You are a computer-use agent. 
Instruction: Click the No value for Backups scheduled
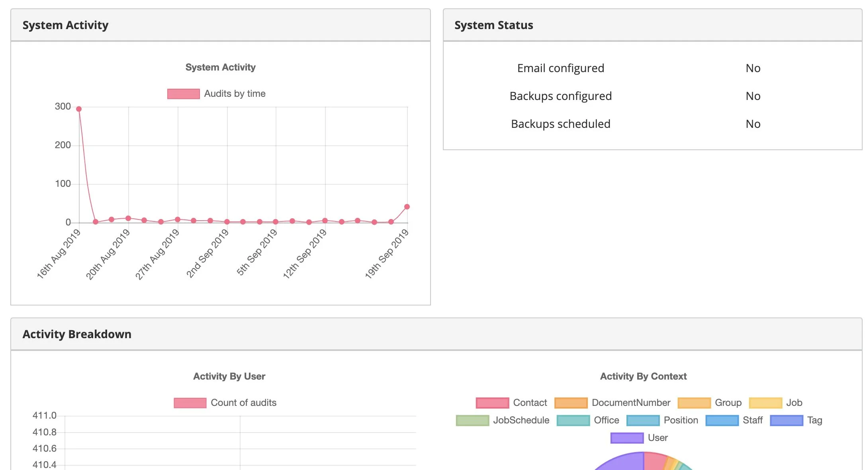click(x=753, y=124)
